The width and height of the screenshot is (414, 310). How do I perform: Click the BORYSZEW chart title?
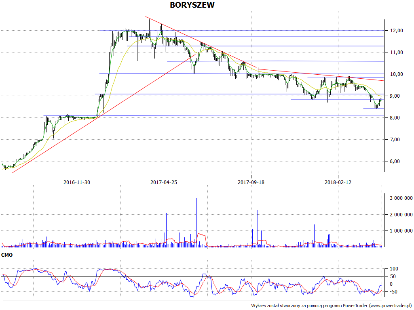192,5
